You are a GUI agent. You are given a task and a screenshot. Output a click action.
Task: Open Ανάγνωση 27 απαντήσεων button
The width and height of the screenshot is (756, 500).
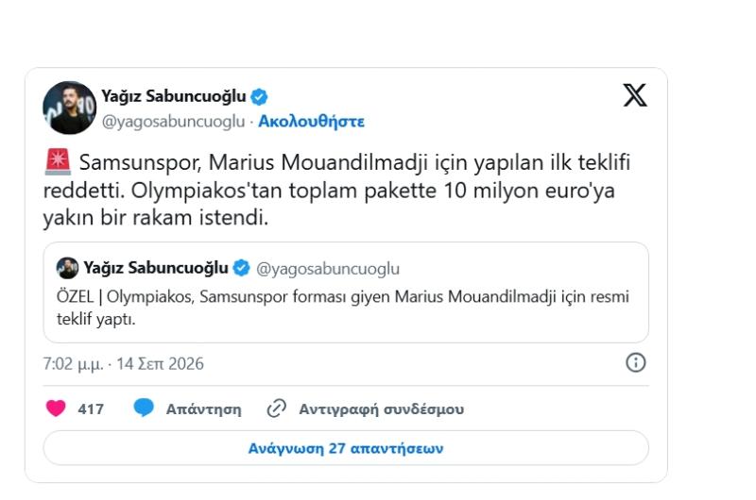[346, 448]
